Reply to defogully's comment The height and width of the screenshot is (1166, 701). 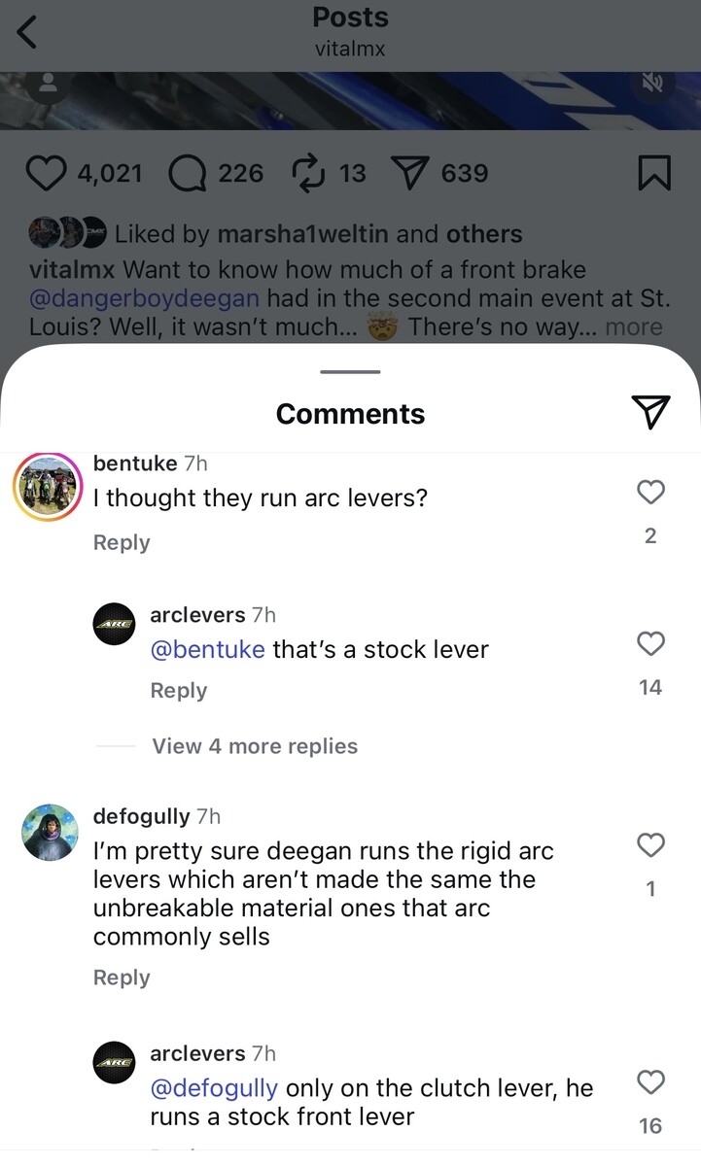(122, 977)
